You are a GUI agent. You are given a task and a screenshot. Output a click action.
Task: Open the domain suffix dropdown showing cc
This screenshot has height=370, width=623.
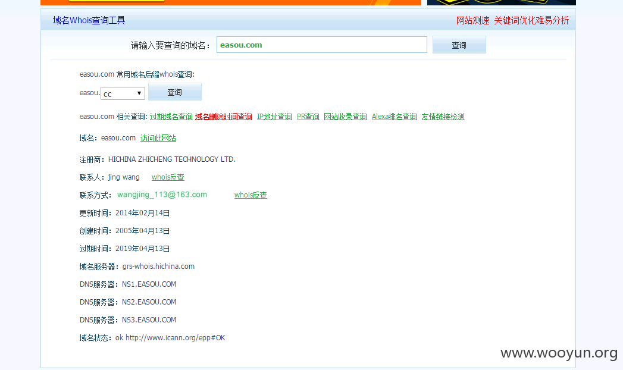pyautogui.click(x=123, y=94)
